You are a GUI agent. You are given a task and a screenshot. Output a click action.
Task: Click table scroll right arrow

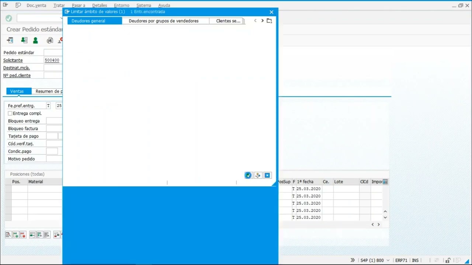pyautogui.click(x=378, y=225)
